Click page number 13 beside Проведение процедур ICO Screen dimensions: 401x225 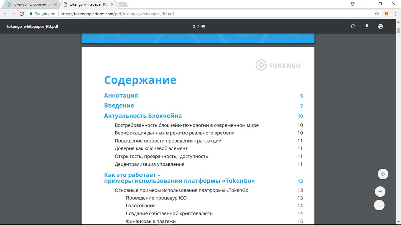pyautogui.click(x=300, y=198)
